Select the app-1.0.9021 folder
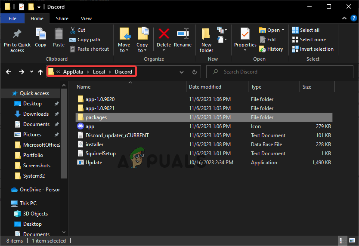Image resolution: width=359 pixels, height=246 pixels. click(x=204, y=108)
